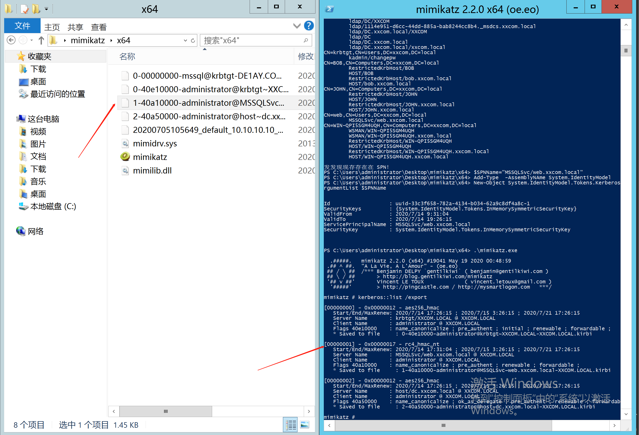Viewport: 639px width, 435px height.
Task: Click the 搜索"x64" search box
Action: [x=252, y=41]
